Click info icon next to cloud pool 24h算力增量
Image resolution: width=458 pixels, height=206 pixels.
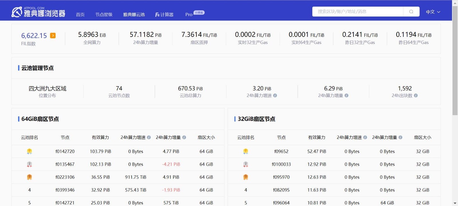point(346,96)
